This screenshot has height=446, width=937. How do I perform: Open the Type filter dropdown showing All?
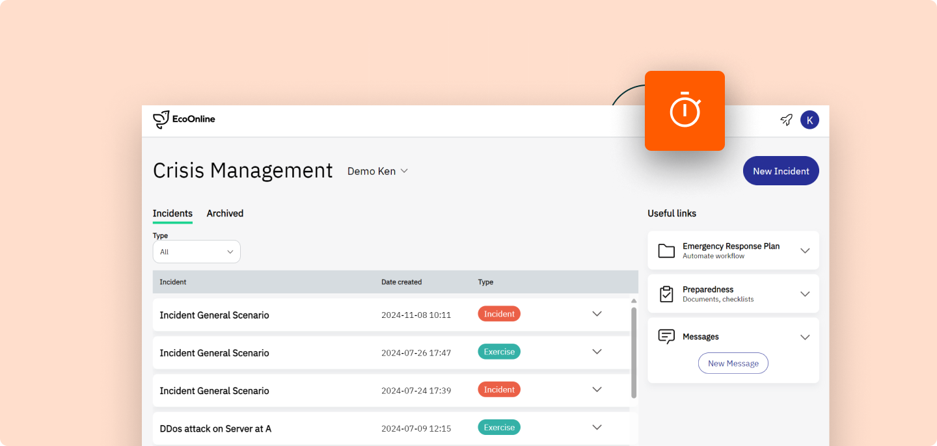(x=197, y=252)
